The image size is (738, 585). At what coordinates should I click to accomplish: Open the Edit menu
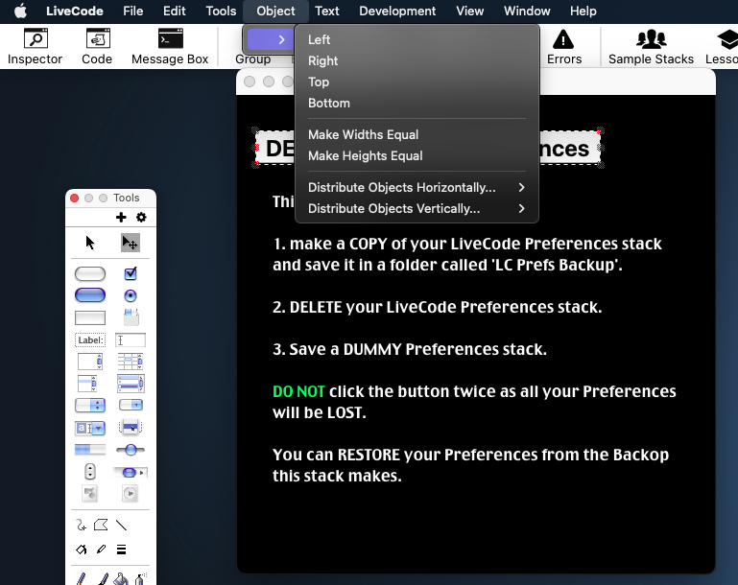coord(174,11)
